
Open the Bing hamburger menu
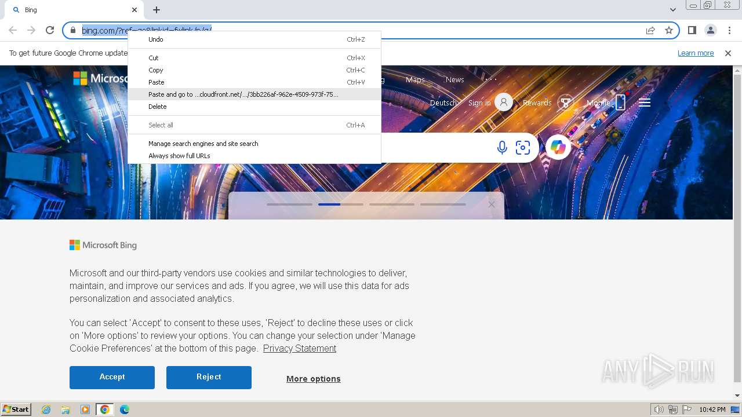tap(645, 103)
